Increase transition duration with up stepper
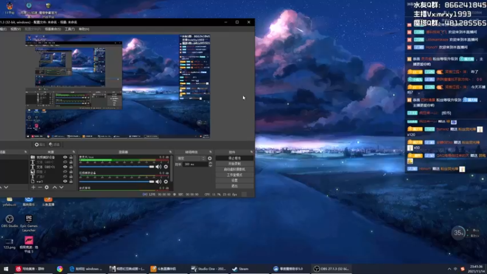487x274 pixels. click(x=210, y=163)
